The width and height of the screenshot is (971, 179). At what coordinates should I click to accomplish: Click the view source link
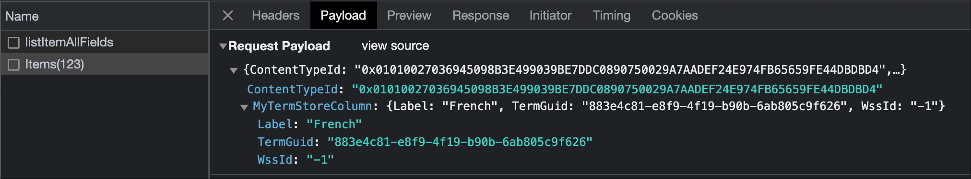tap(395, 46)
